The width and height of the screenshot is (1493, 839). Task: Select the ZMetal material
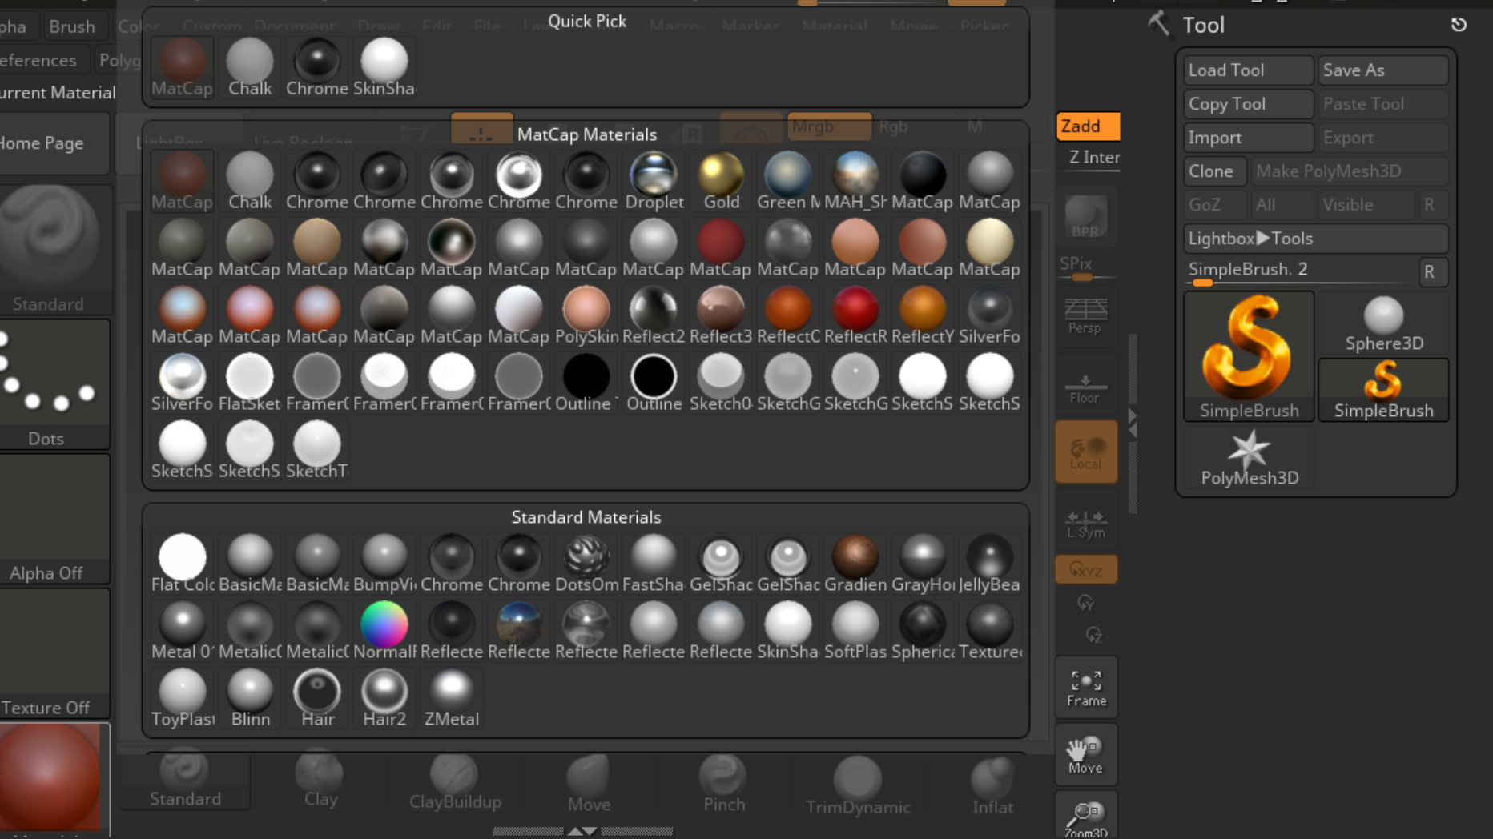(452, 698)
